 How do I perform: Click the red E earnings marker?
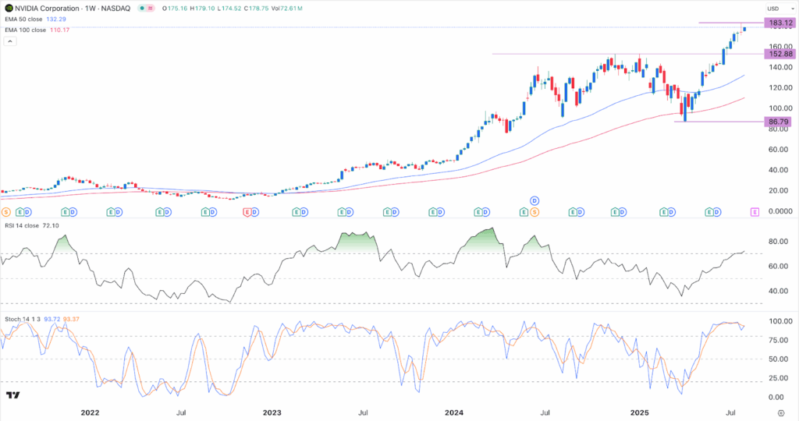(x=247, y=212)
